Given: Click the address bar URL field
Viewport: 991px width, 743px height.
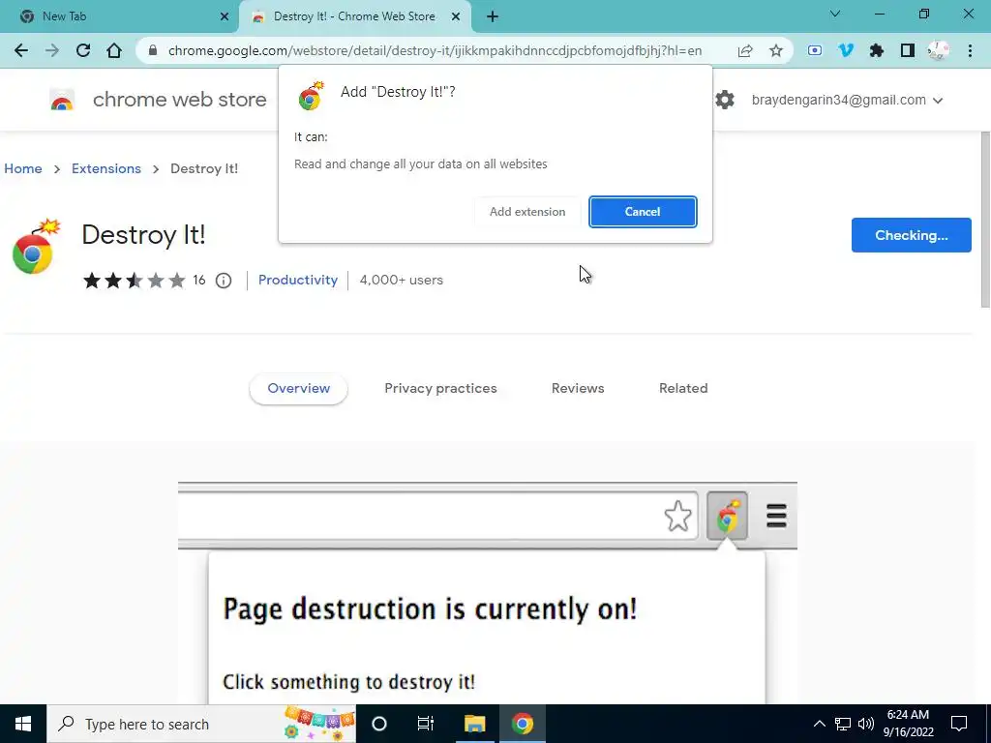Looking at the screenshot, I should (x=435, y=50).
